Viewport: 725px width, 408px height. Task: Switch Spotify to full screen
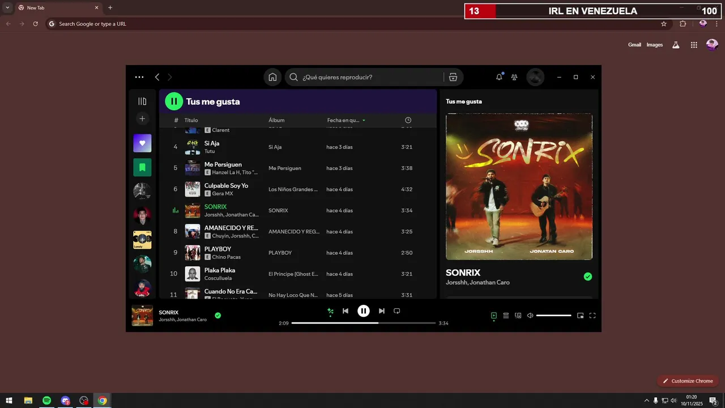tap(592, 316)
